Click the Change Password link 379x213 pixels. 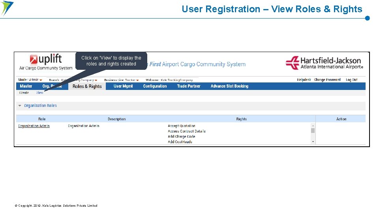[x=327, y=80]
